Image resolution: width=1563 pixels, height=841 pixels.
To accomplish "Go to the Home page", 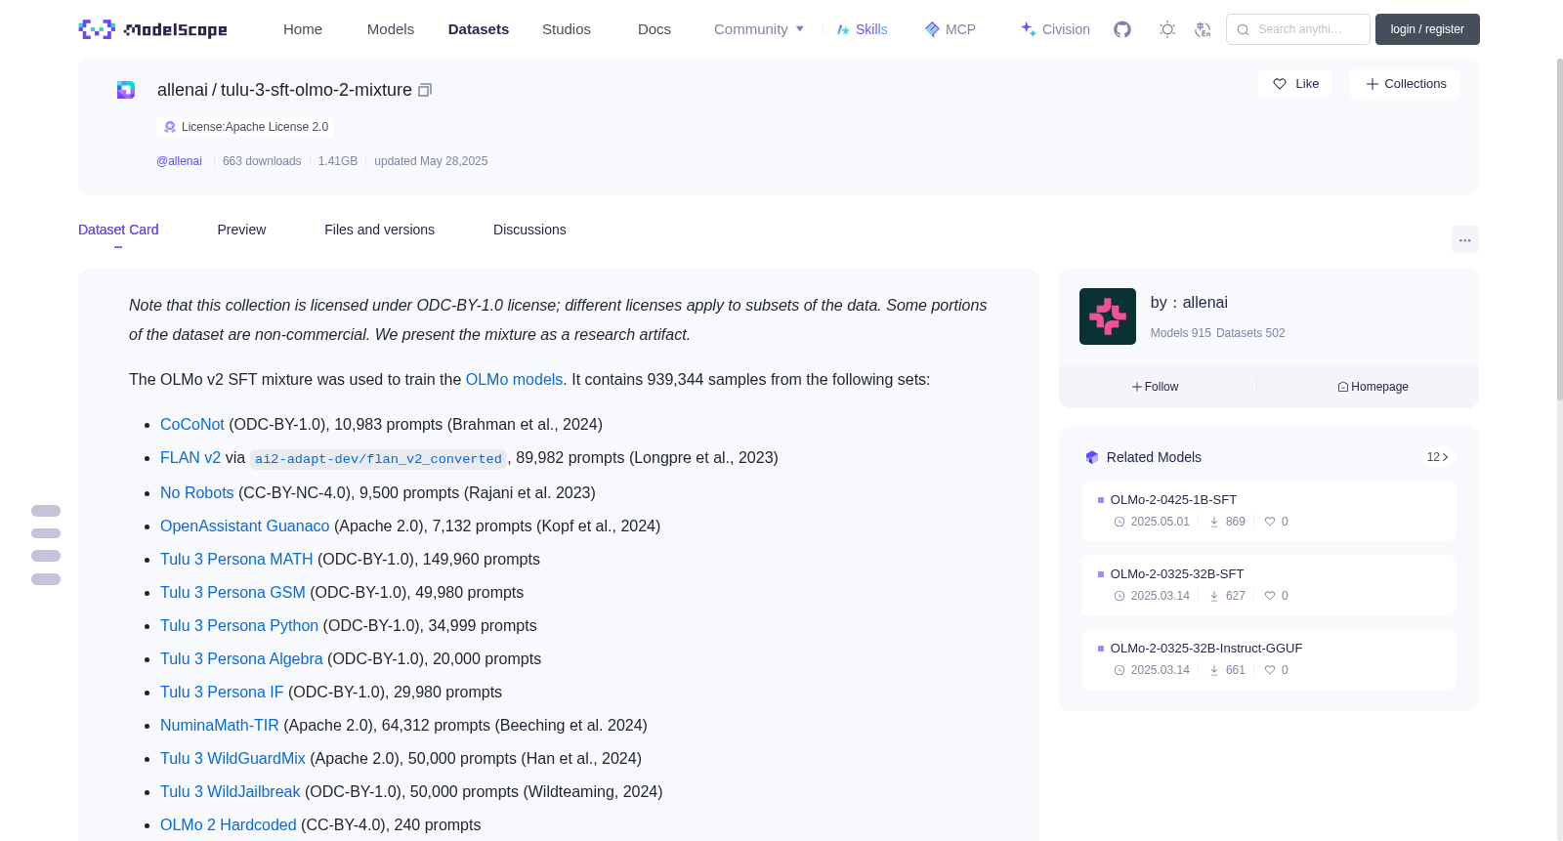I will click(303, 29).
